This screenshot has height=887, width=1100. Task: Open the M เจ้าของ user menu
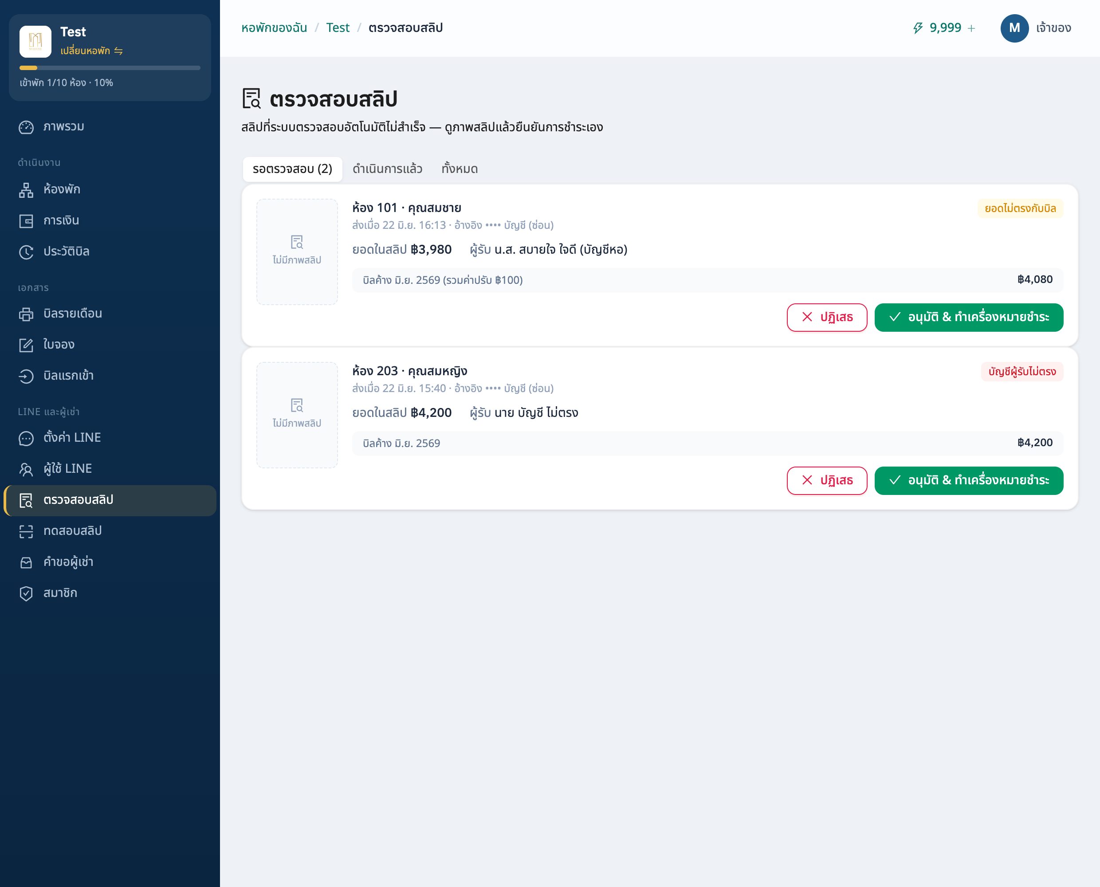1036,28
